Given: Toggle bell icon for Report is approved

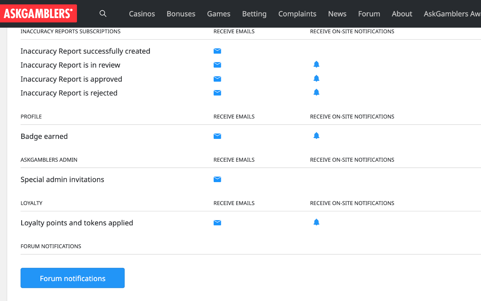Looking at the screenshot, I should coord(316,78).
